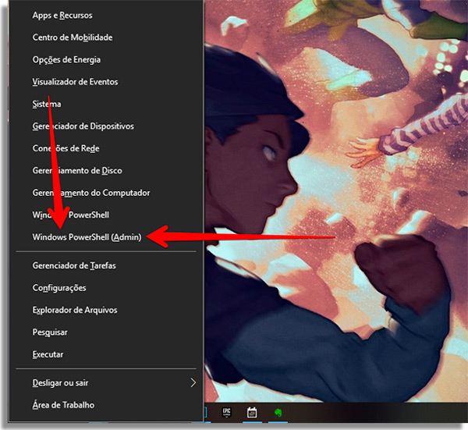
Task: Open Explorador de Arquivos
Action: (106, 310)
